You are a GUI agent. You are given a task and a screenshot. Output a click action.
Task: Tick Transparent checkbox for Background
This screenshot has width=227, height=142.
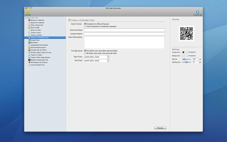187,56
